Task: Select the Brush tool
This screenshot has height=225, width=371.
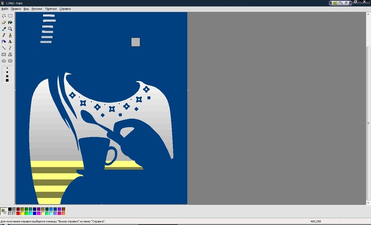Action: pos(10,35)
